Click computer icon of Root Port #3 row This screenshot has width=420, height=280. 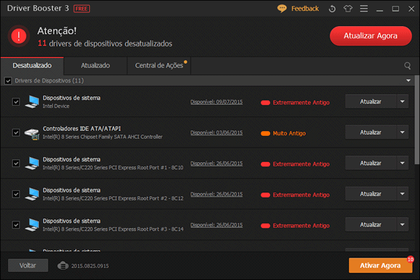(32, 225)
